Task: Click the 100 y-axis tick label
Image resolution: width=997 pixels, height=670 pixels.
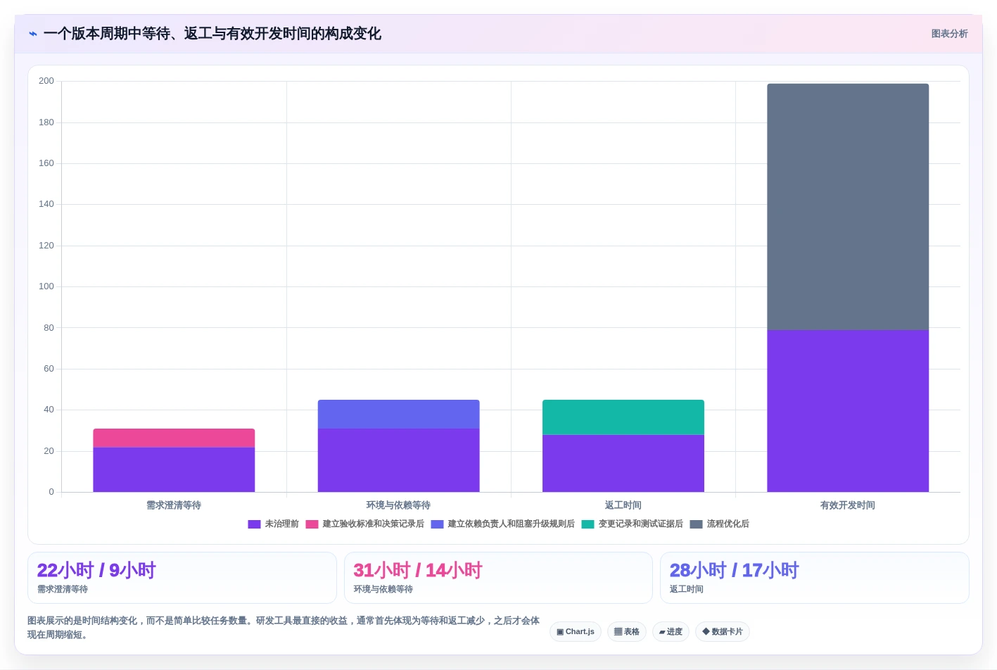Action: [x=46, y=286]
